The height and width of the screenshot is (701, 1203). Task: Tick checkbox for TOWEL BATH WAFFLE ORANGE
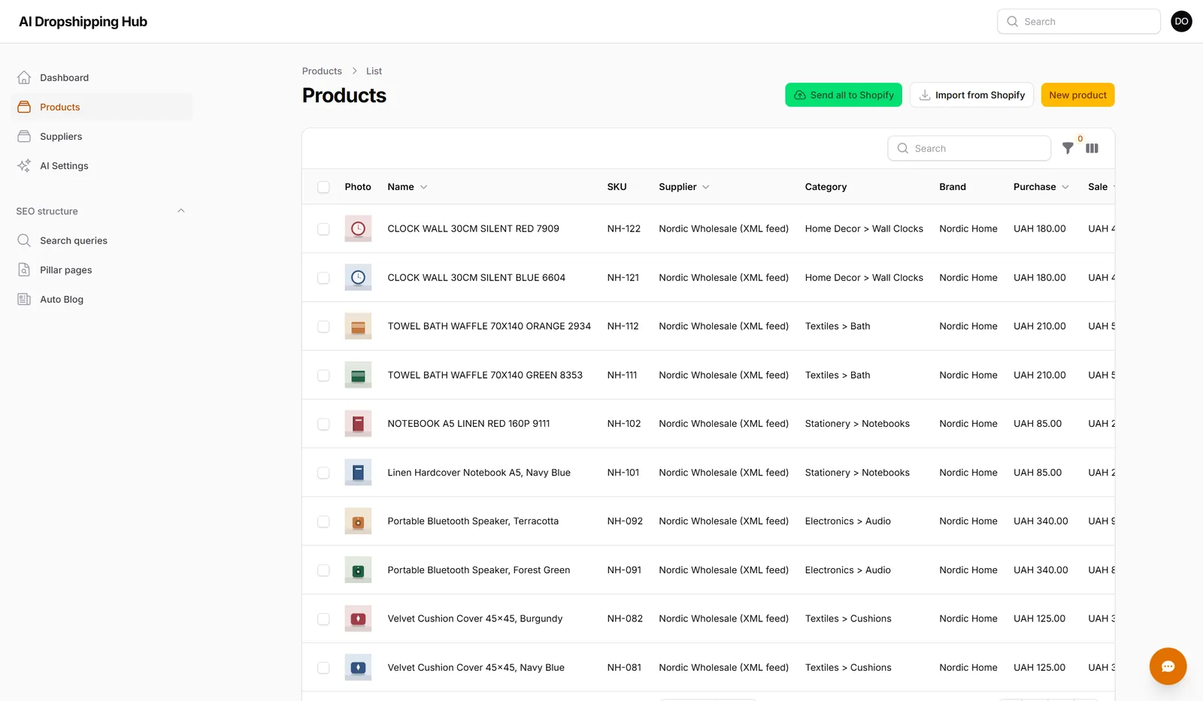point(323,327)
